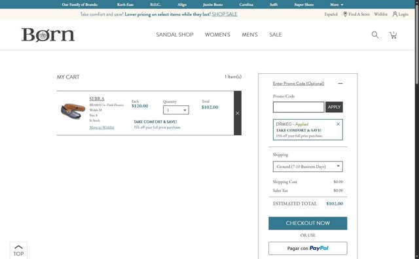419x259 pixels.
Task: Click the Born logo
Action: 48,35
